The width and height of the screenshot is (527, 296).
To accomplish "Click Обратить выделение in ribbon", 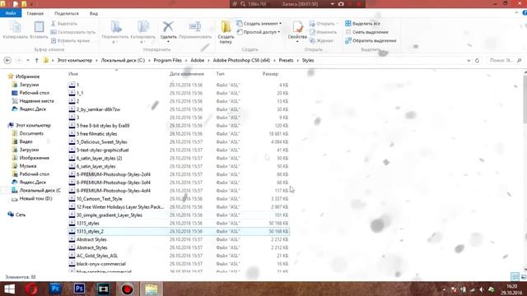I will click(371, 40).
